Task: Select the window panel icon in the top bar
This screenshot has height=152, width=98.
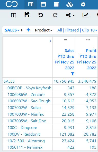Action: coord(43,4)
